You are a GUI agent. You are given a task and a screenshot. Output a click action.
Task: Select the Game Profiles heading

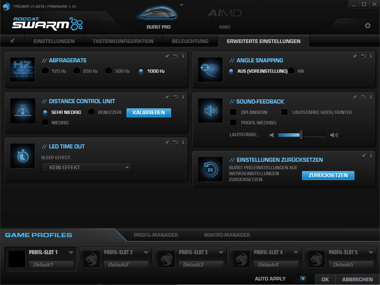point(38,235)
